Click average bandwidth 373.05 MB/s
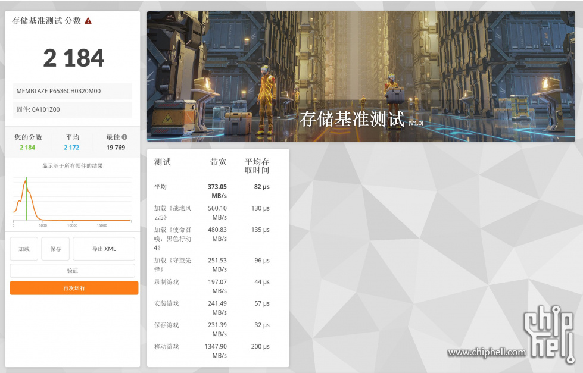 (x=217, y=191)
